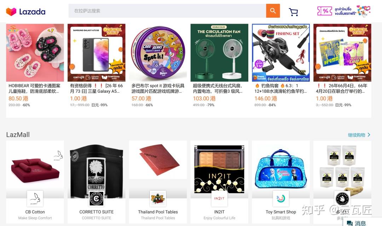Open the shopping cart icon
Viewport: 382px width, 226px height.
click(x=293, y=12)
